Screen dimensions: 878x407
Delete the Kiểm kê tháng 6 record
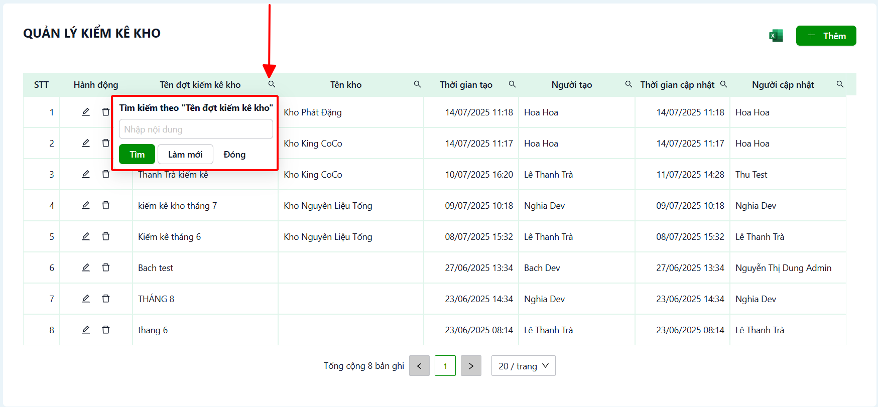pos(106,236)
